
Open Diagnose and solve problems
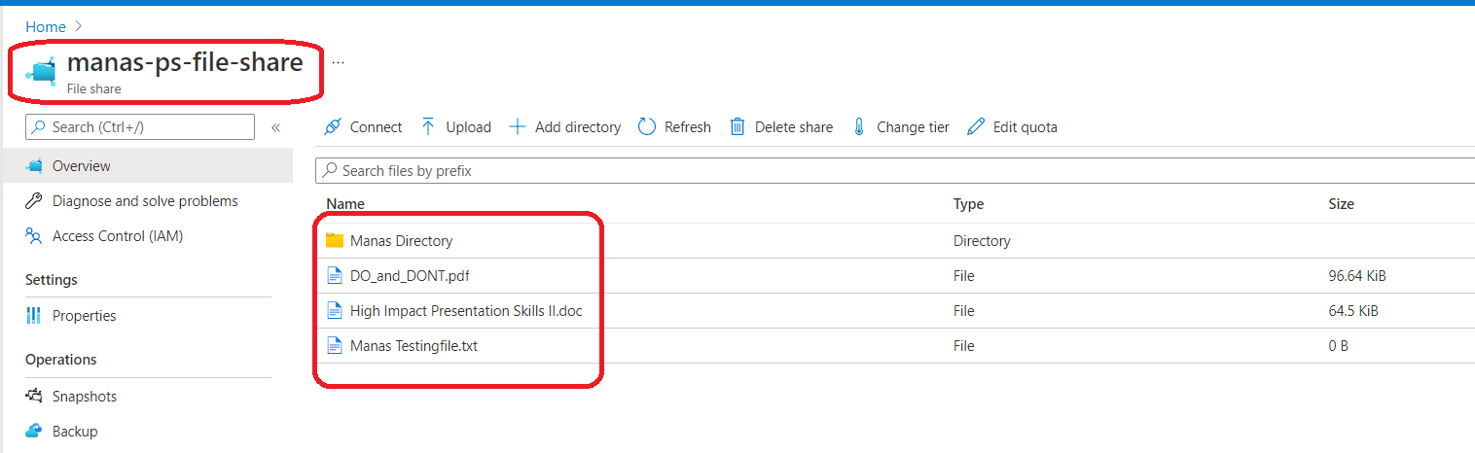coord(146,201)
